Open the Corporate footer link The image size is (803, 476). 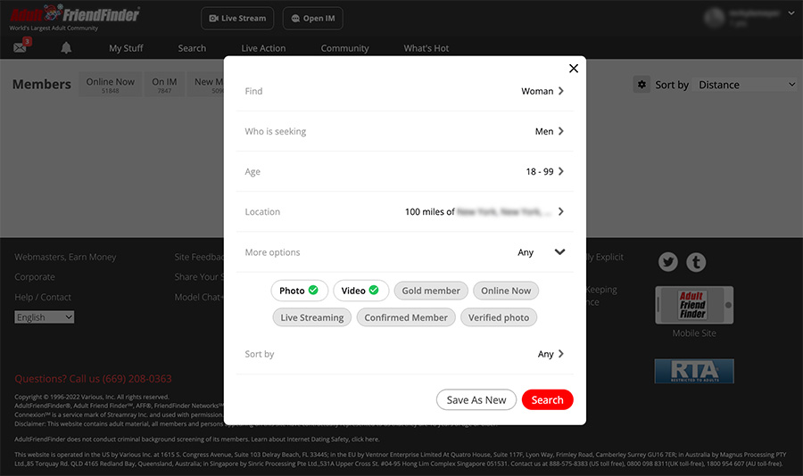[35, 277]
